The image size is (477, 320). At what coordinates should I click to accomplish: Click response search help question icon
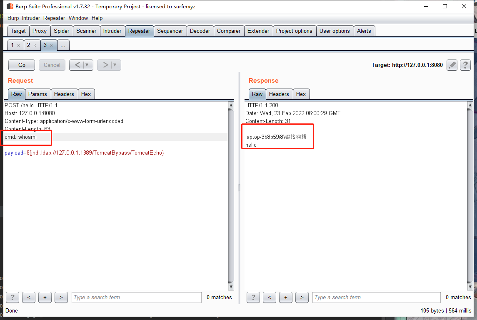click(x=253, y=297)
